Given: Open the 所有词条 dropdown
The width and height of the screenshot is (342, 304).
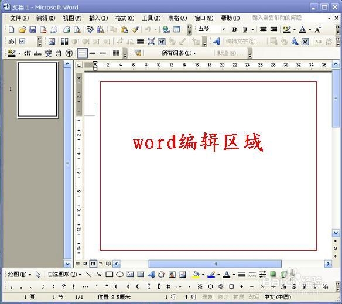Looking at the screenshot, I should [179, 53].
